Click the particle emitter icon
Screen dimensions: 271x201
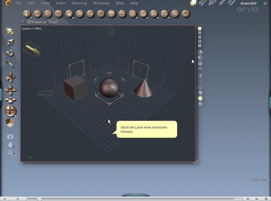coord(101,14)
